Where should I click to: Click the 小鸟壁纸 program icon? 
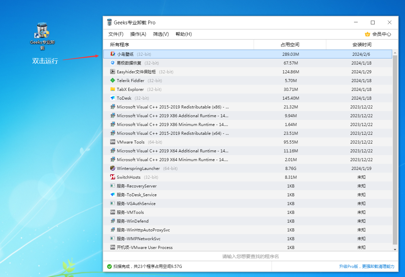[112, 54]
